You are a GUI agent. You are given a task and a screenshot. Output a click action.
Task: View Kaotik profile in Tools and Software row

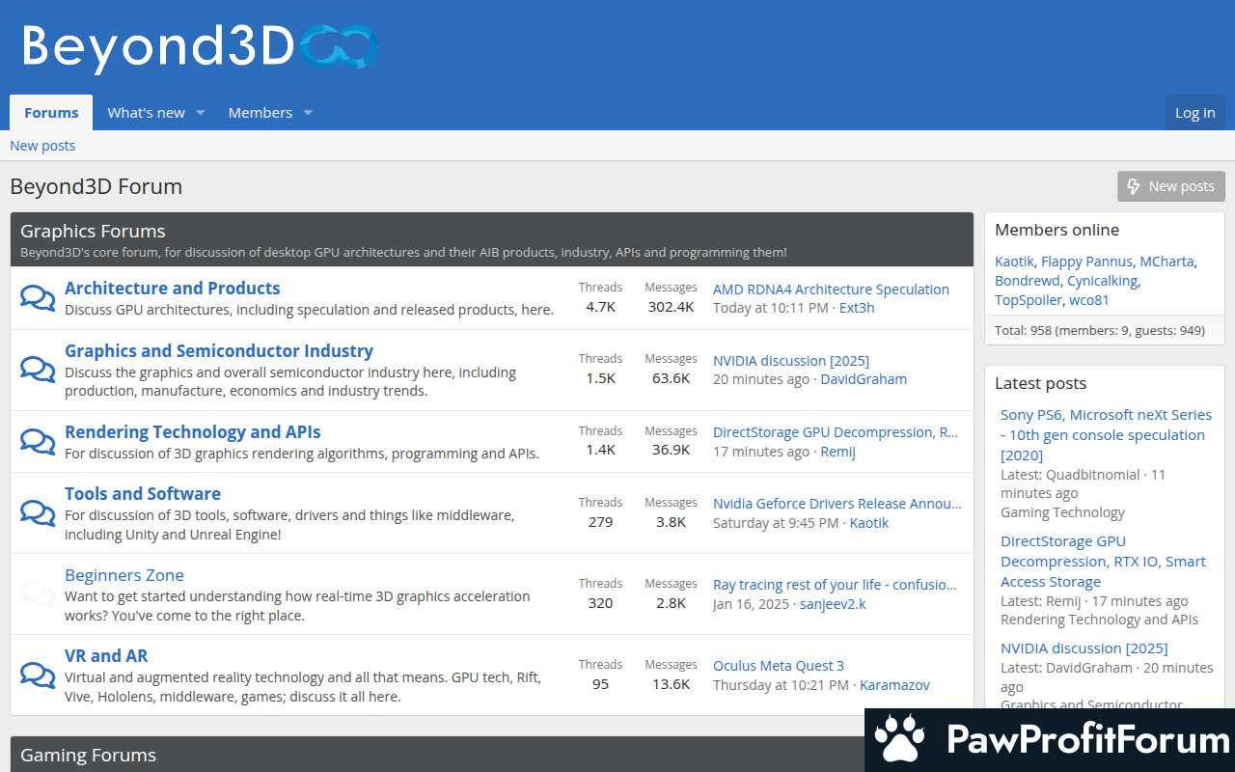[869, 523]
